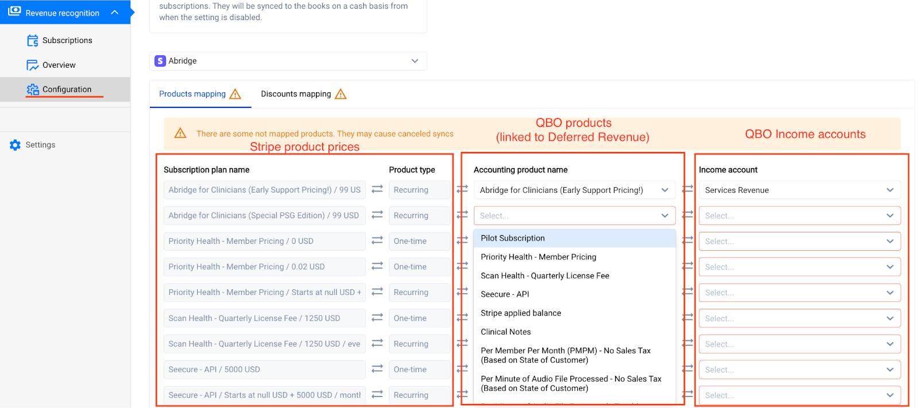Open Subscriptions page in sidebar
919x408 pixels.
coord(67,41)
